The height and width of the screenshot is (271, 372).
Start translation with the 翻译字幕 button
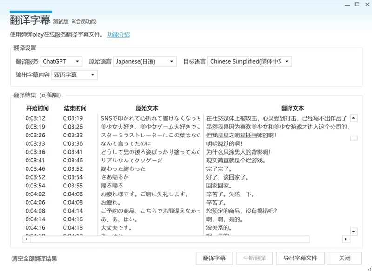pos(214,258)
